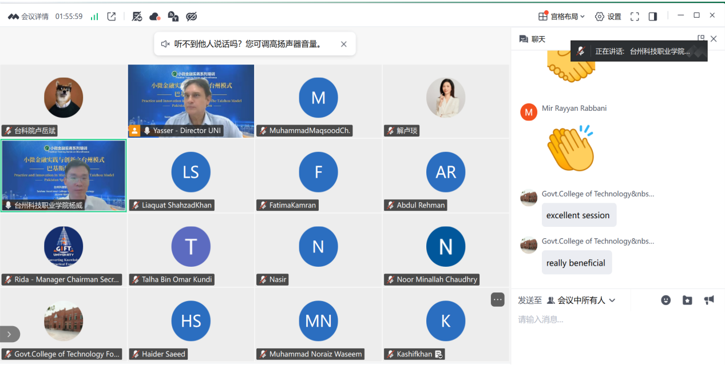Click the megaphone announcement icon in chat
725x365 pixels.
tap(709, 300)
